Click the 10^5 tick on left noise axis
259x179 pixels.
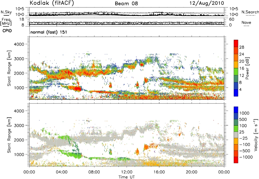20,9
